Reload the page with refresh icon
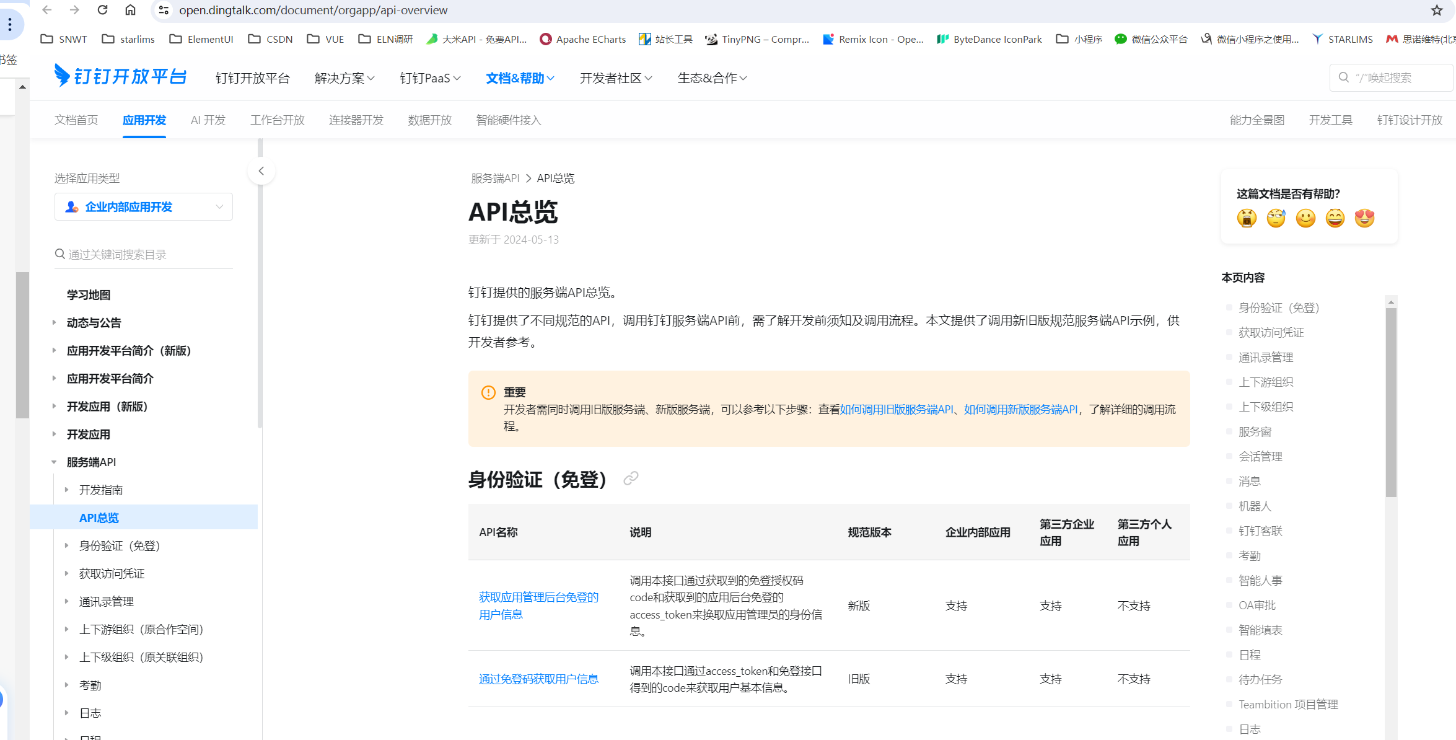The height and width of the screenshot is (740, 1456). pos(102,10)
